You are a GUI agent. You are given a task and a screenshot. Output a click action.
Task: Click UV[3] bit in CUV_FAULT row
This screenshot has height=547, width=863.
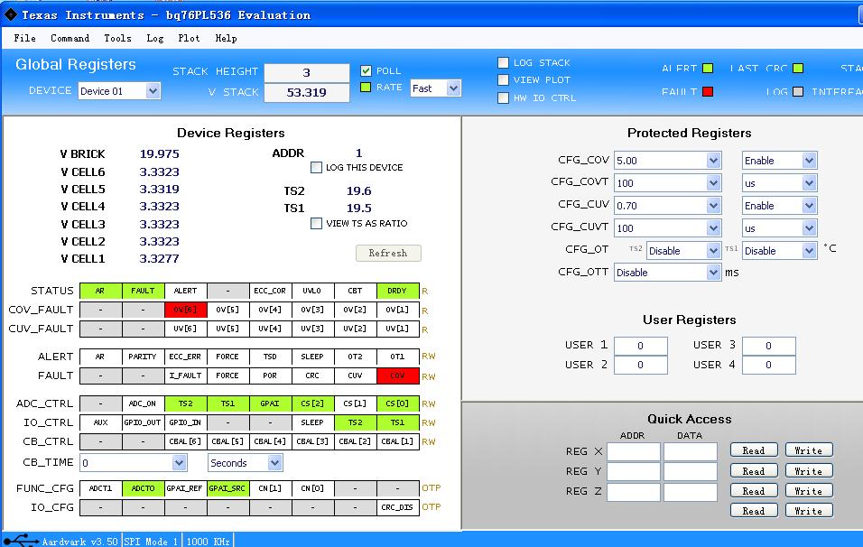[312, 329]
